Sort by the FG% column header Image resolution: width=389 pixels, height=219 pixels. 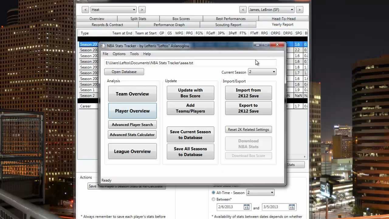(199, 33)
